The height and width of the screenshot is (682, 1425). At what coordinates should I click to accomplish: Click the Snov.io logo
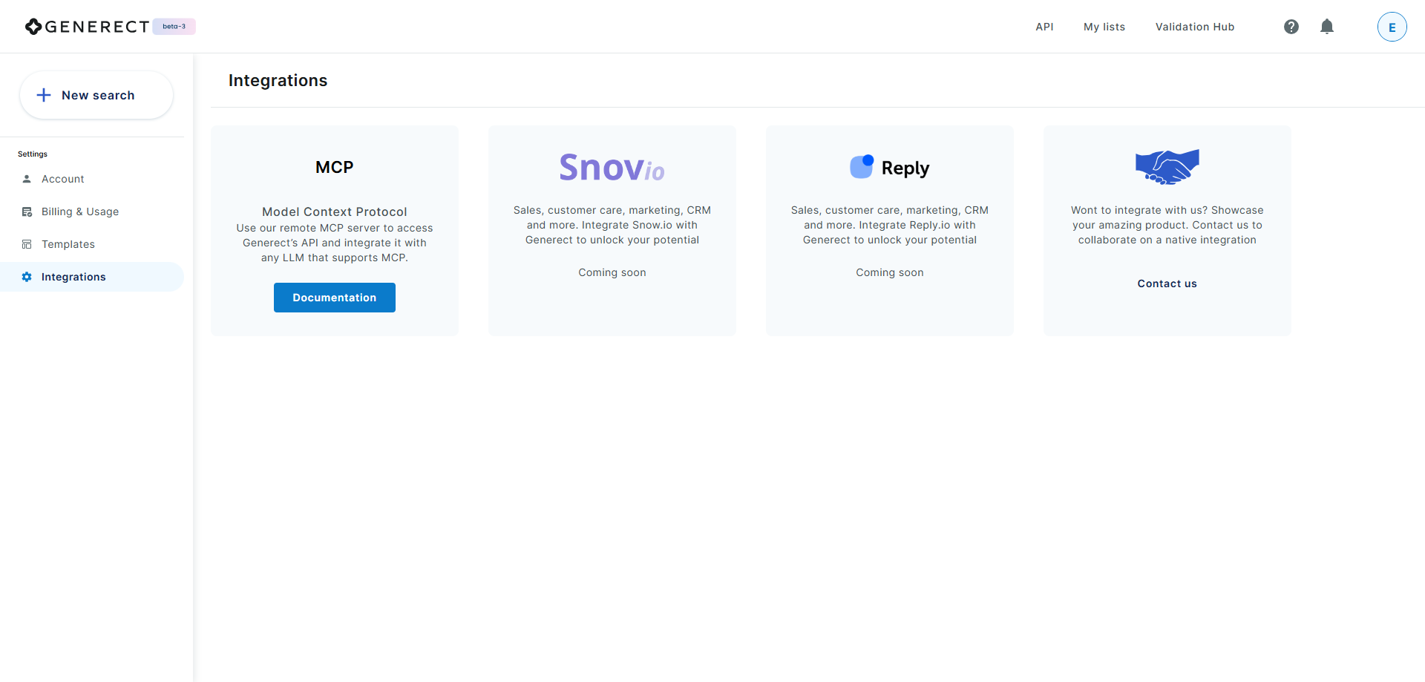click(612, 167)
